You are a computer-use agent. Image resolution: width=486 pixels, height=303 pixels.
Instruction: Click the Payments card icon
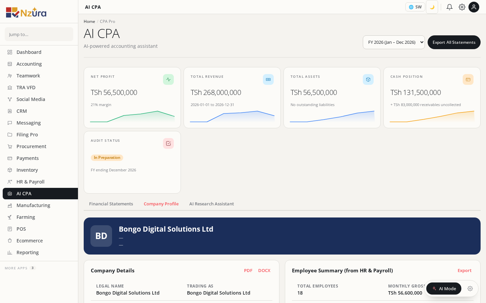(x=10, y=158)
